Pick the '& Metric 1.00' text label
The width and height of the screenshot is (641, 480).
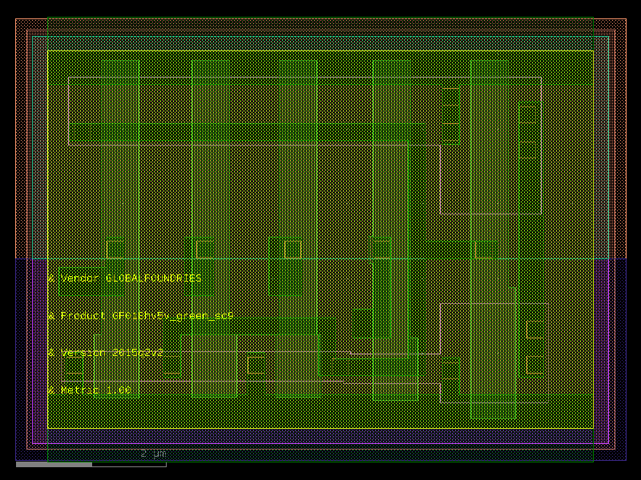[x=90, y=390]
